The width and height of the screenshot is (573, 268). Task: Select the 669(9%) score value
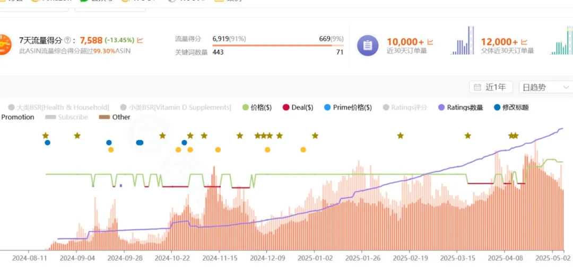[331, 39]
